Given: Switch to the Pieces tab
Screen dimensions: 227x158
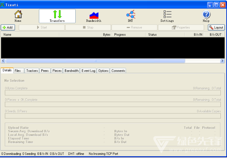Looking at the screenshot, I should coord(57,71).
